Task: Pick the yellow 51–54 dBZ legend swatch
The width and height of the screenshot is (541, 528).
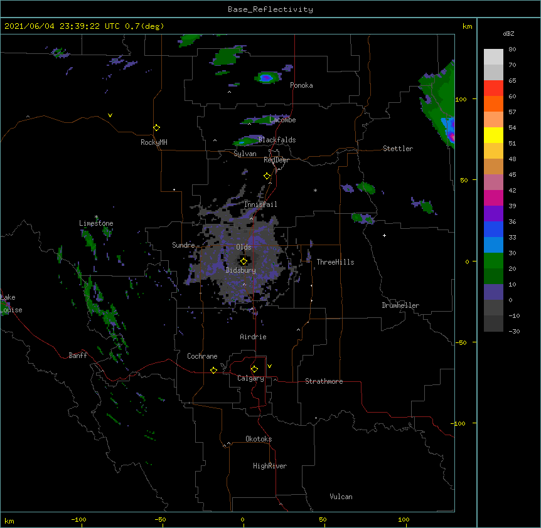Action: [493, 135]
